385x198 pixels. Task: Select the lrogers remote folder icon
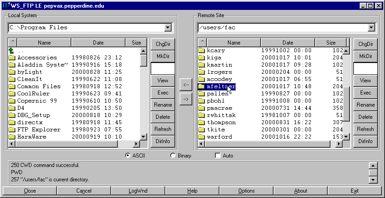coord(202,72)
